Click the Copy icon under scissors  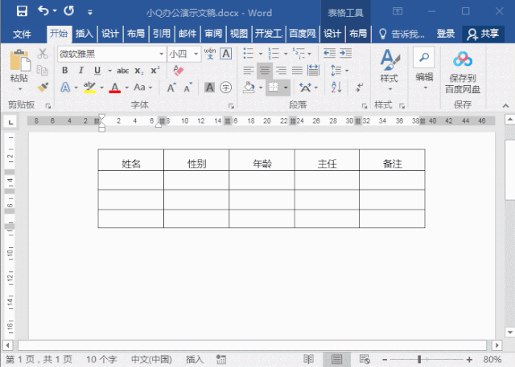click(x=43, y=70)
